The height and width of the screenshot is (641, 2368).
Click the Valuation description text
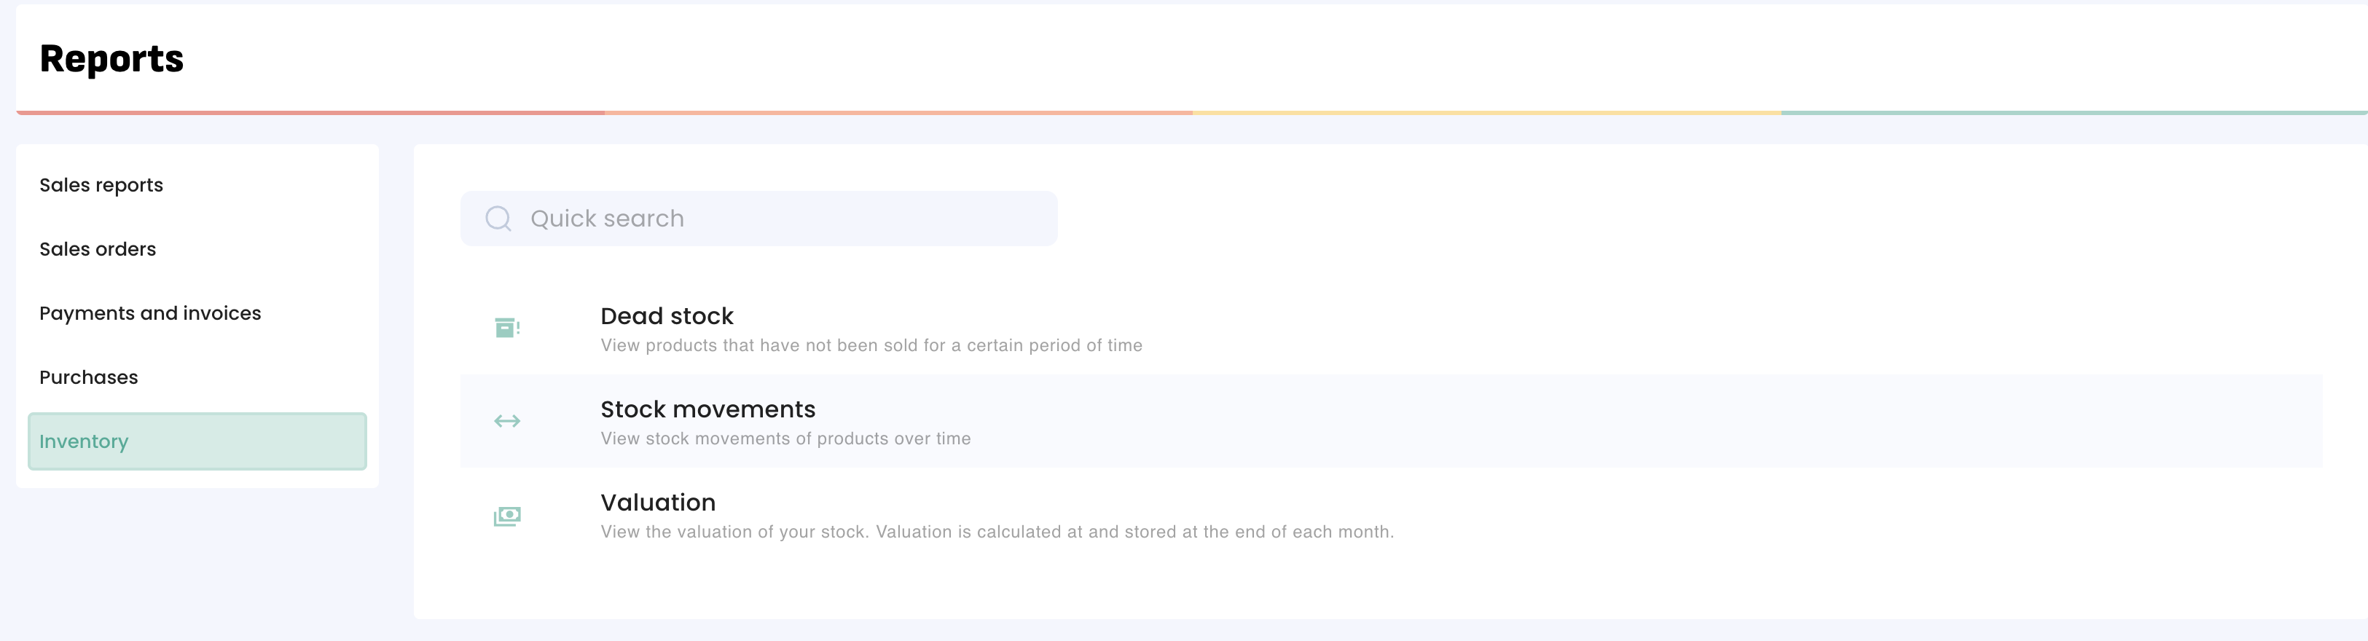pyautogui.click(x=997, y=532)
